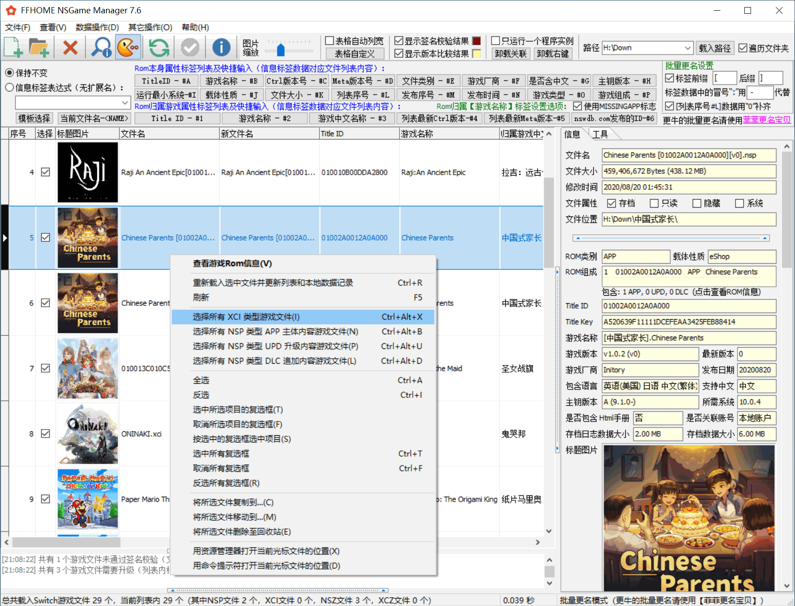Image resolution: width=795 pixels, height=606 pixels.
Task: Click the blue information icon
Action: [221, 47]
